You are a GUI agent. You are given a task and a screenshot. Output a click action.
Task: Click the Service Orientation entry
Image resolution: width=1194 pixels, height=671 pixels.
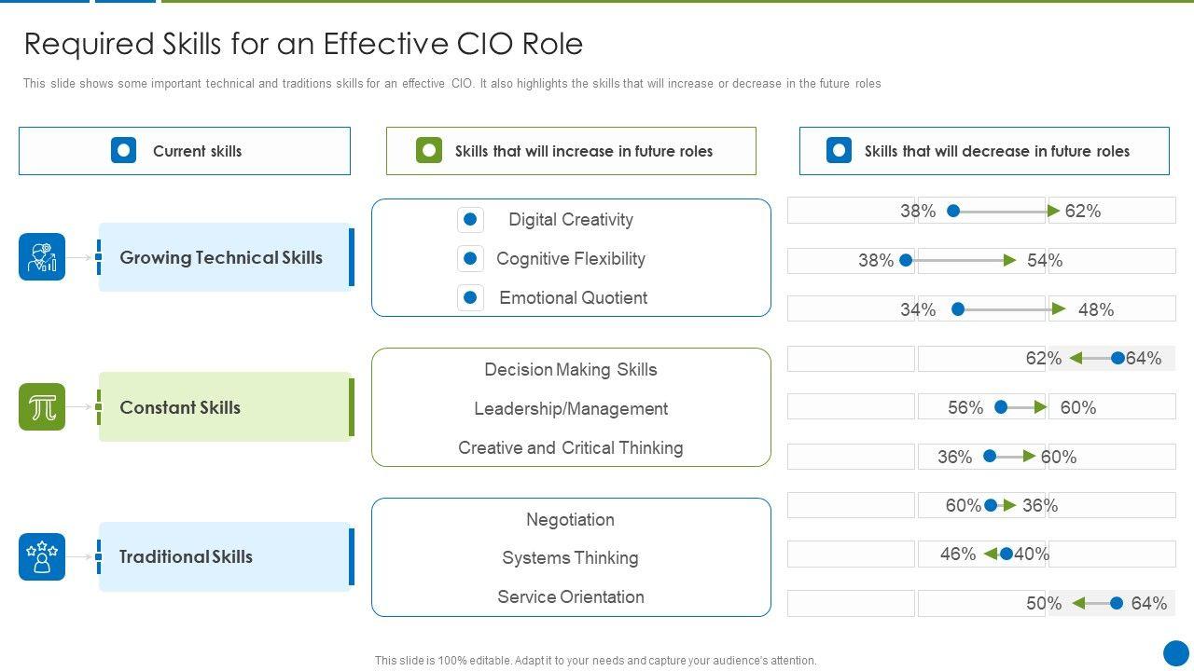point(571,597)
